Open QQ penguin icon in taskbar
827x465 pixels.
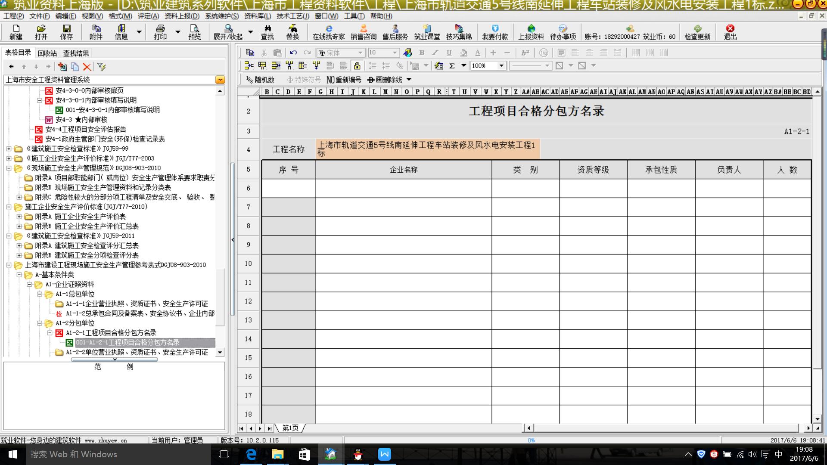[358, 454]
